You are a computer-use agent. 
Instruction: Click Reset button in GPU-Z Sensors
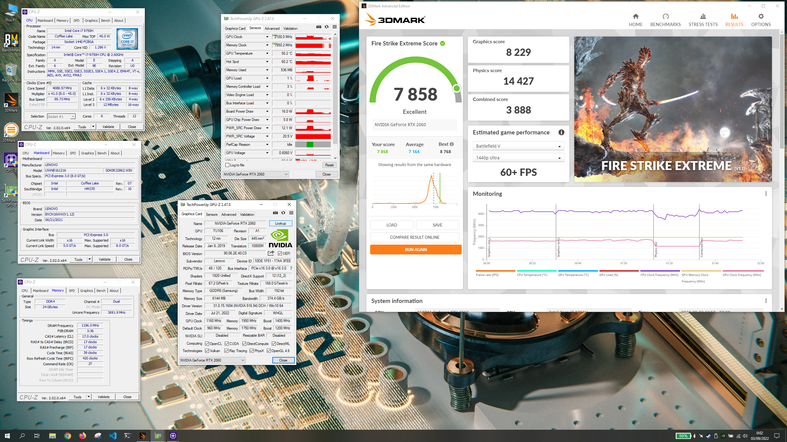[x=329, y=165]
